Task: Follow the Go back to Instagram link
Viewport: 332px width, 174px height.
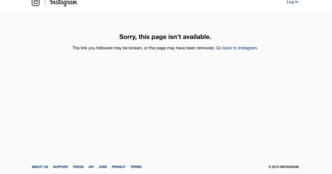Action: (237, 48)
